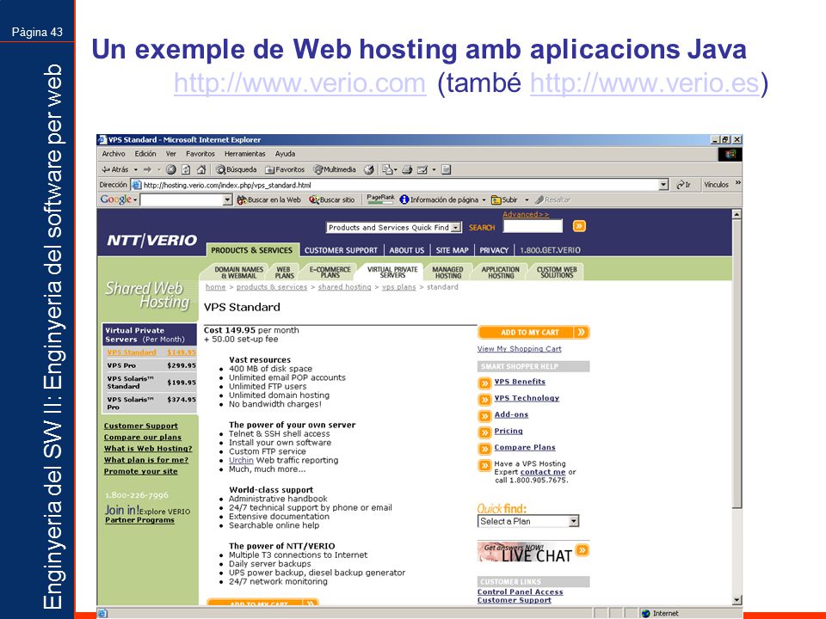The width and height of the screenshot is (826, 619).
Task: Click the PageRank indicator on Google toolbar
Action: pos(381,199)
